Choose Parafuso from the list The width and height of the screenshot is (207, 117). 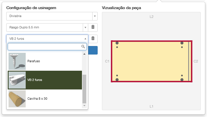coord(34,61)
